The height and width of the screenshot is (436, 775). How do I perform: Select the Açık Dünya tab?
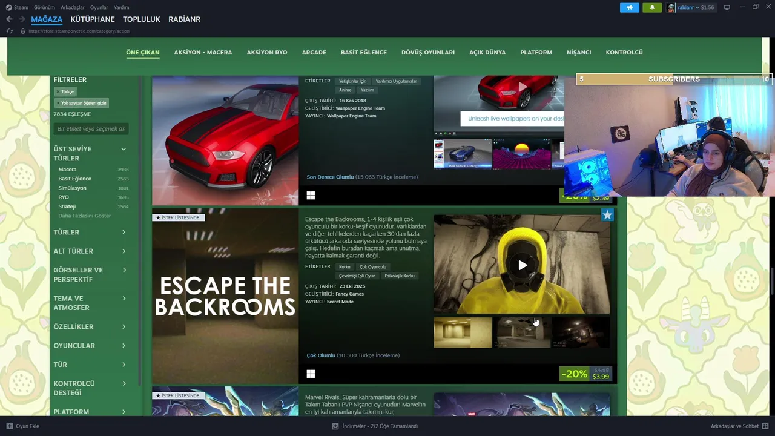tap(487, 53)
